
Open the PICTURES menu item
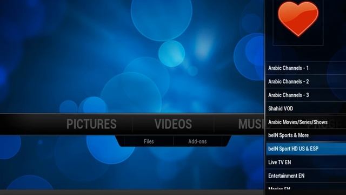tap(91, 124)
